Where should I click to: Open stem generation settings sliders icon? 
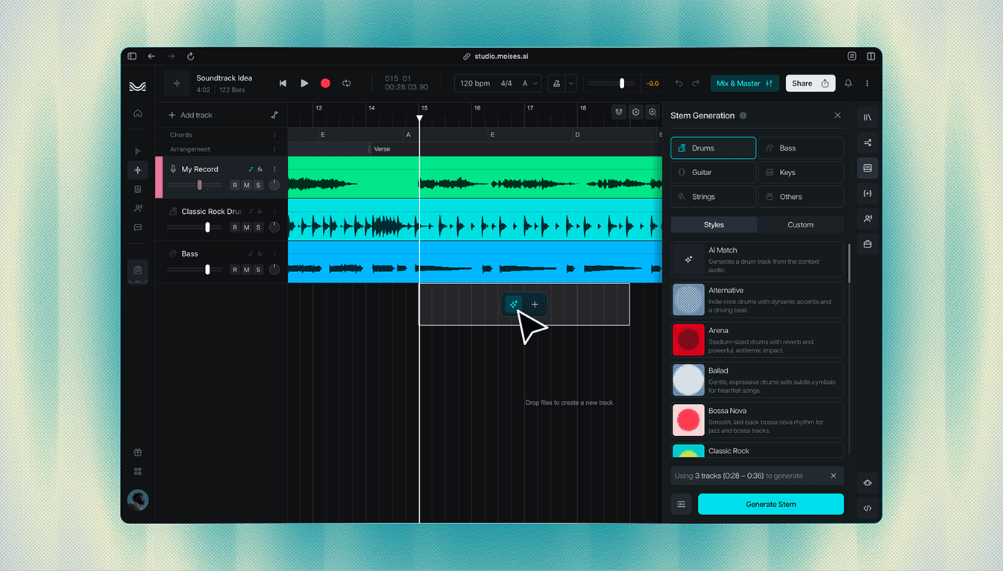[x=682, y=505]
